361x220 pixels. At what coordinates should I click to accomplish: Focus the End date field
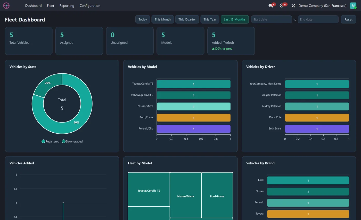pos(318,19)
